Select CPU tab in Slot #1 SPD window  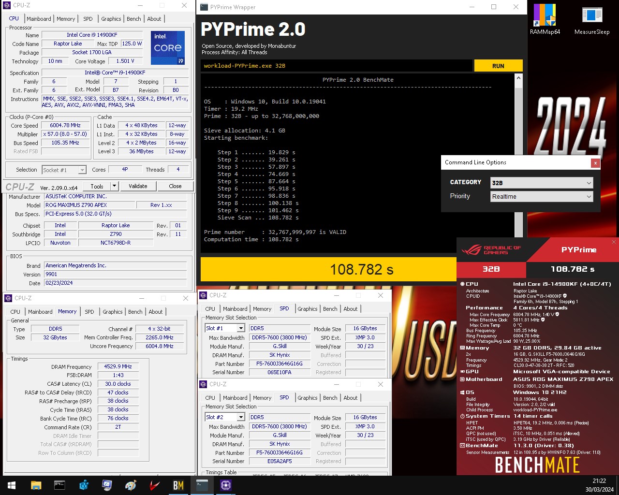(x=210, y=309)
